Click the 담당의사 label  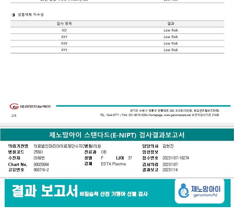click(150, 146)
